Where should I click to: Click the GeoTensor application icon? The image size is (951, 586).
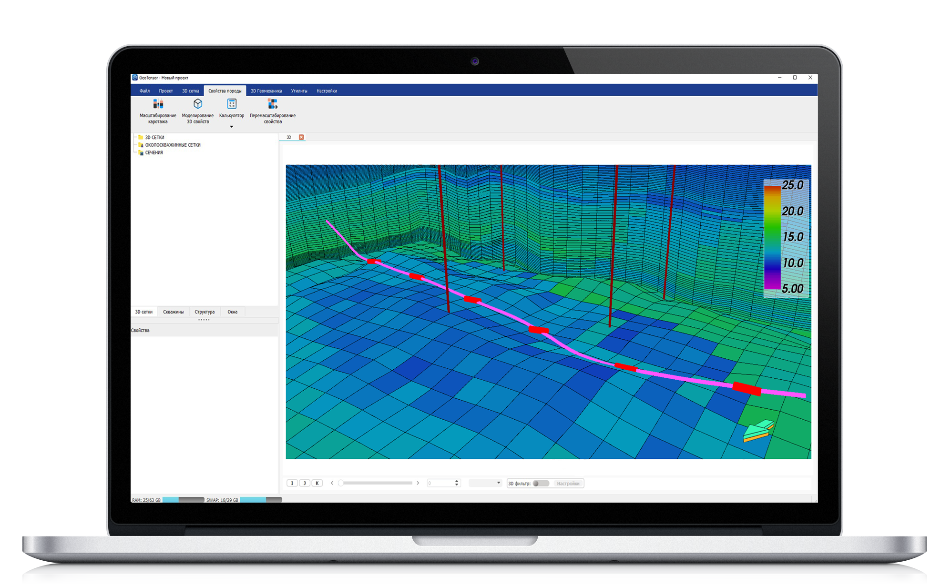tap(135, 78)
